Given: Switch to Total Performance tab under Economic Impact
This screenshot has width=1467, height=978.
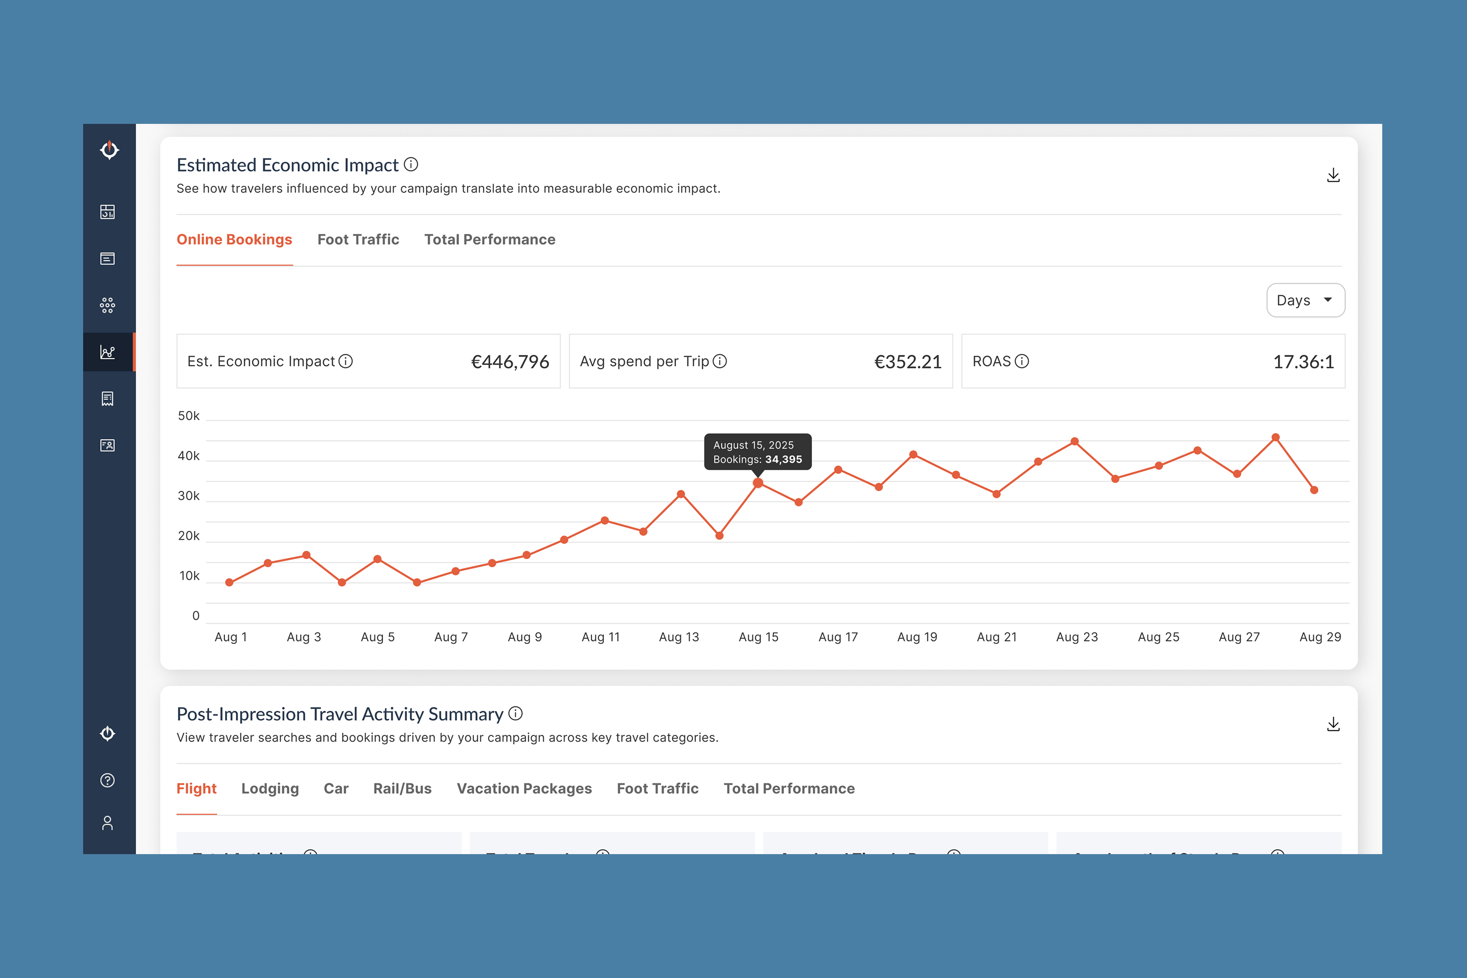Looking at the screenshot, I should tap(490, 240).
